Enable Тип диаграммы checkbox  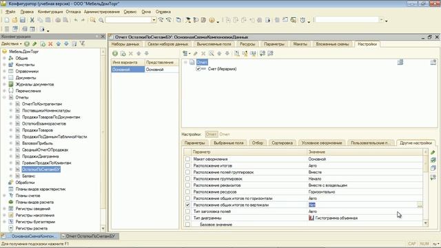[x=187, y=218]
